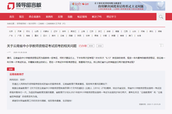This screenshot has height=114, width=172.
Task: Select 香港 in the province list
Action: click(x=122, y=36)
